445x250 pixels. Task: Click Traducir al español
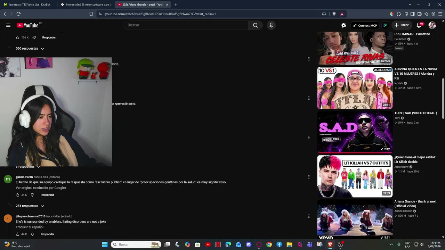point(30,227)
